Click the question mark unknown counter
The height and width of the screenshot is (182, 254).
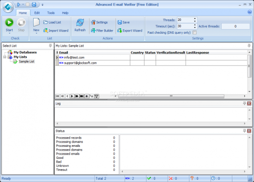(194, 178)
